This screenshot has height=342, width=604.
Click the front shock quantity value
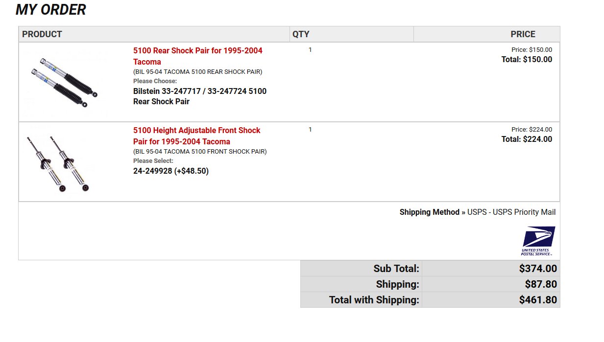coord(310,130)
